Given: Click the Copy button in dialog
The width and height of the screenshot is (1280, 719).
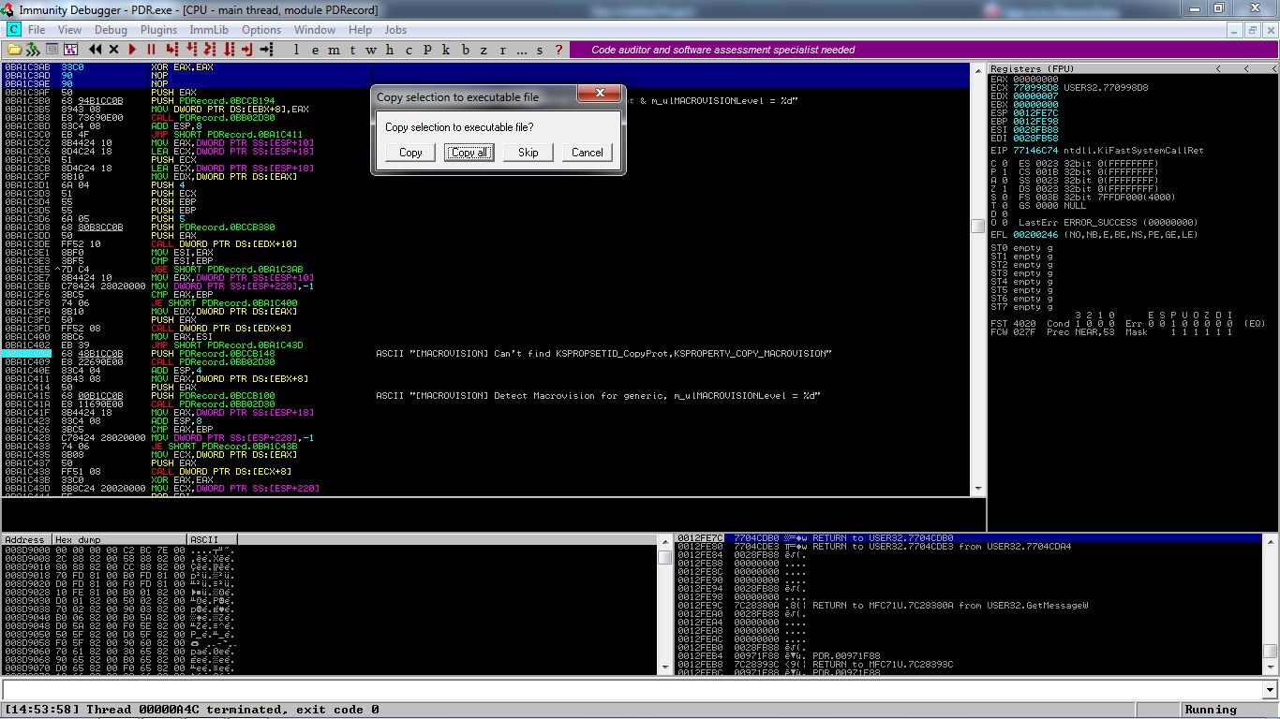Looking at the screenshot, I should click(x=410, y=153).
